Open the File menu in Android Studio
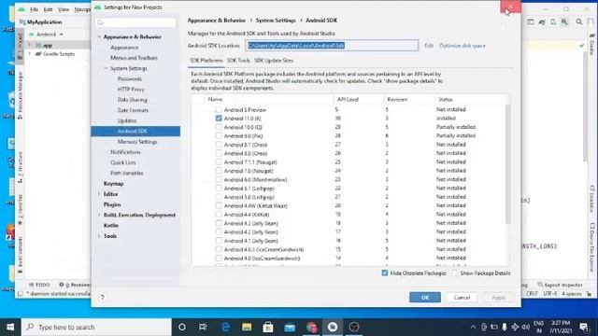The image size is (598, 336). point(34,9)
